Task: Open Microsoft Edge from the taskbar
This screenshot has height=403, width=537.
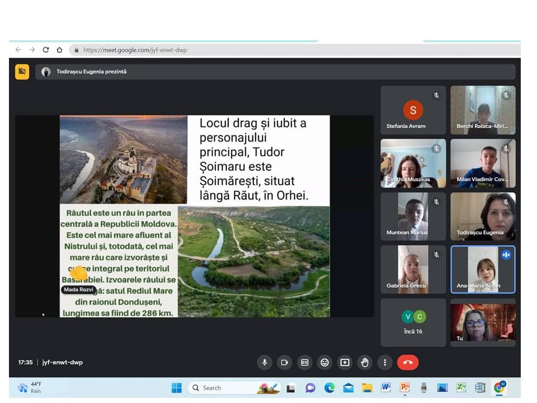Action: 329,388
